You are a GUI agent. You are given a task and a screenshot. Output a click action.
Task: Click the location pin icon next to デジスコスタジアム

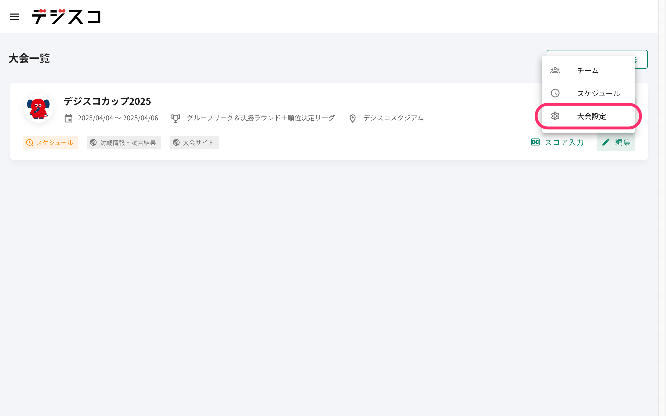[353, 118]
